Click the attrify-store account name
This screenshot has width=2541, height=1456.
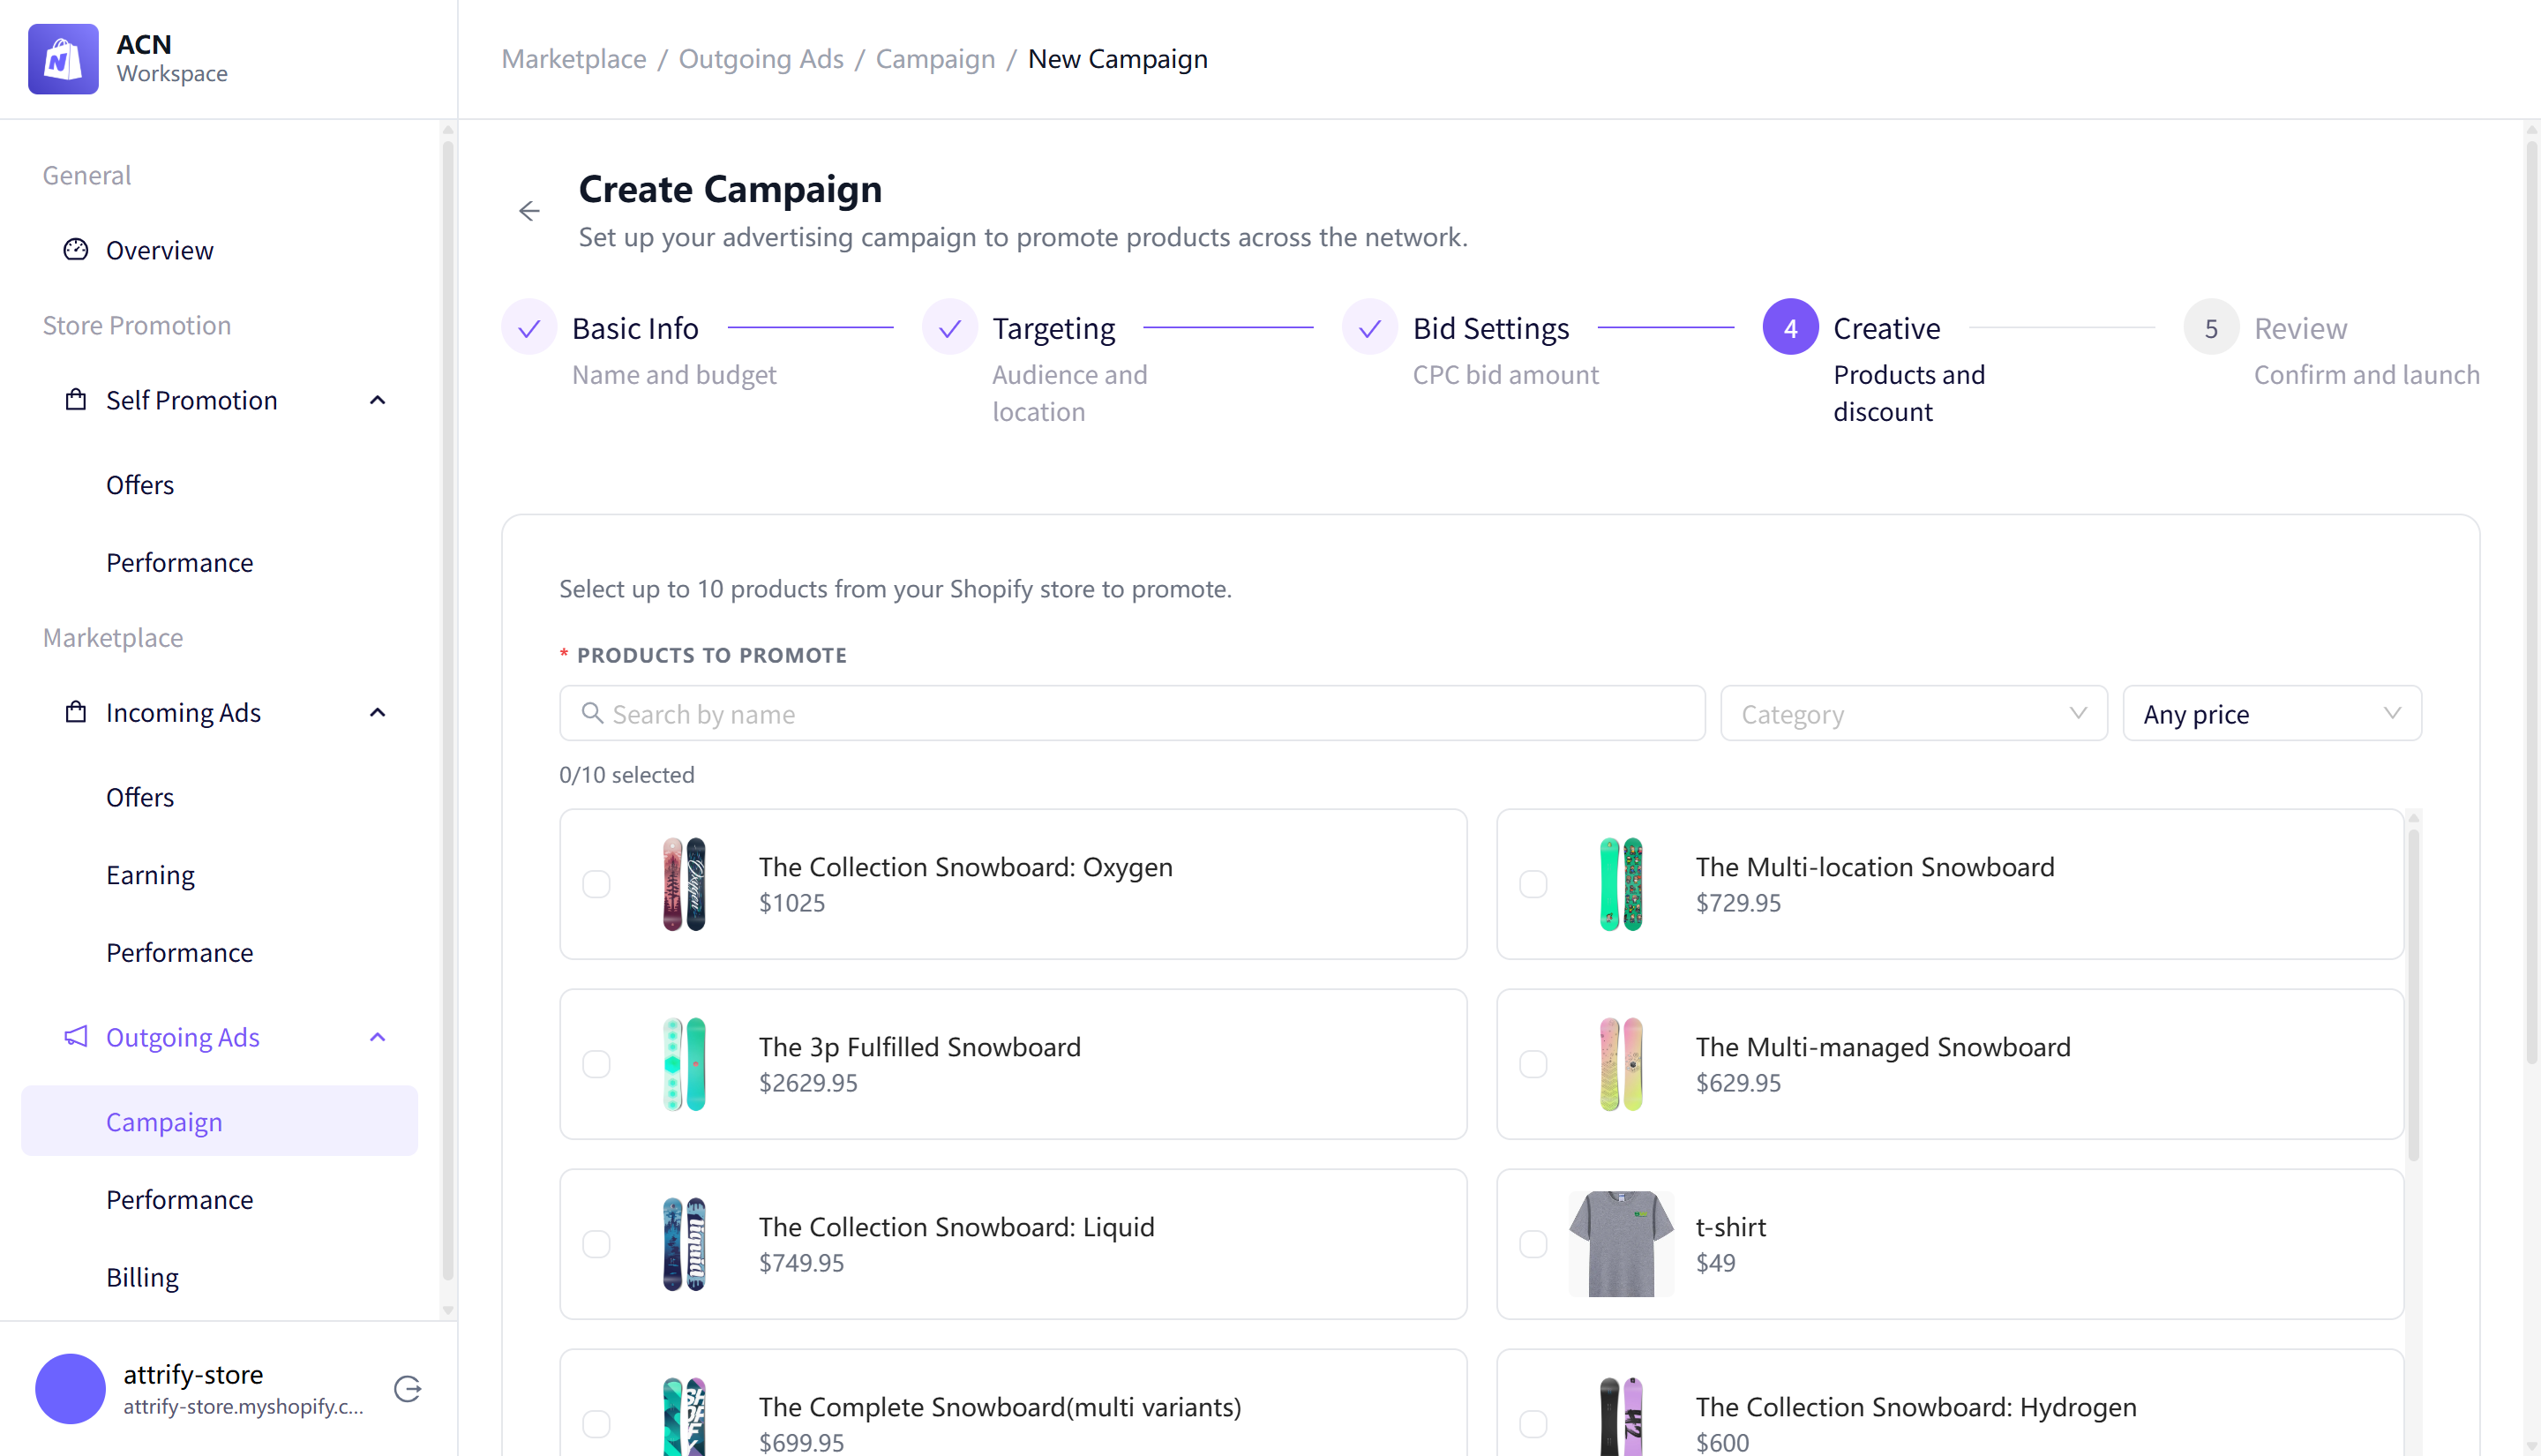coord(193,1374)
